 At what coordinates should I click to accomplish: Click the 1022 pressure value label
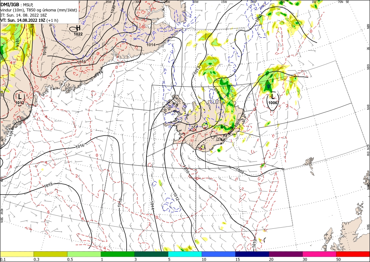[78, 34]
